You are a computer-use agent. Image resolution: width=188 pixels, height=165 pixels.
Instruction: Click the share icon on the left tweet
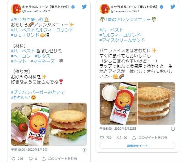[x=44, y=159]
